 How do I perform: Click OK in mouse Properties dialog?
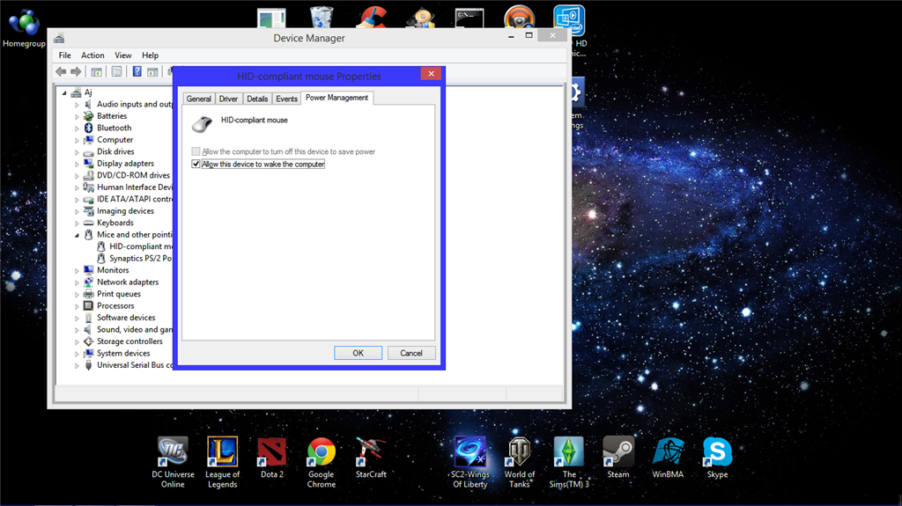[x=358, y=353]
